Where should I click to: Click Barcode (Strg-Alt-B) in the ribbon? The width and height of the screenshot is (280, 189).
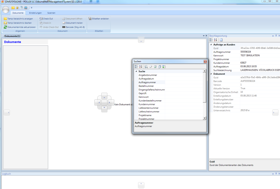pyautogui.click(x=73, y=27)
